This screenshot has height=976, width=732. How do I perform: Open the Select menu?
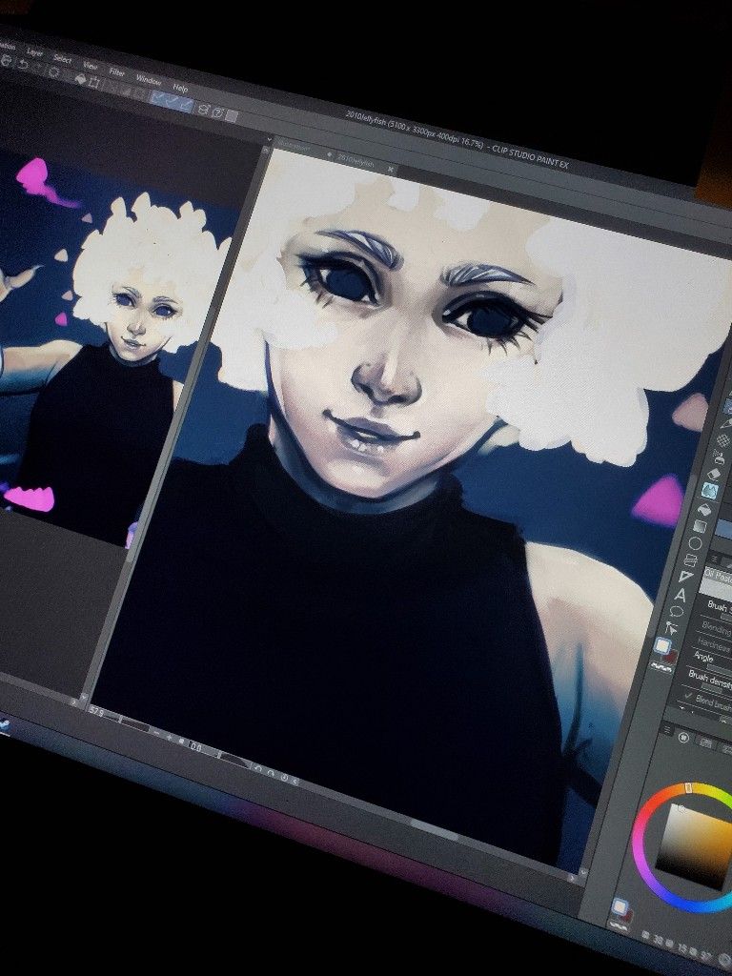62,59
